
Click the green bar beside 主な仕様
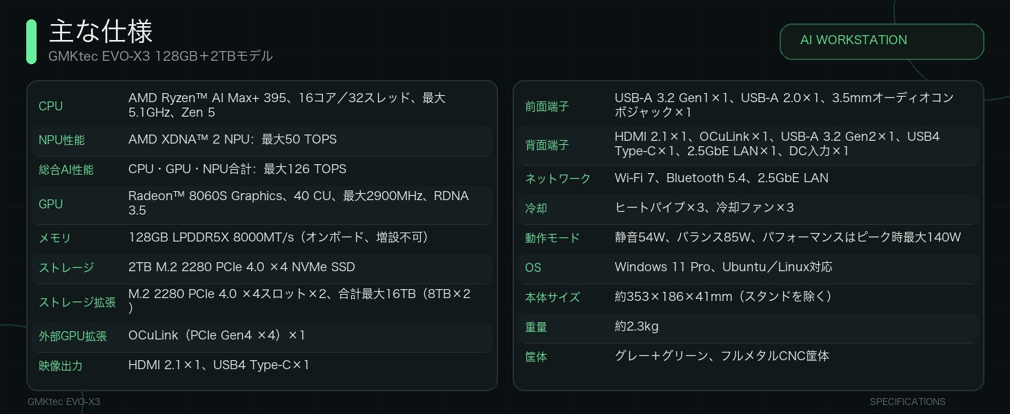pyautogui.click(x=31, y=42)
